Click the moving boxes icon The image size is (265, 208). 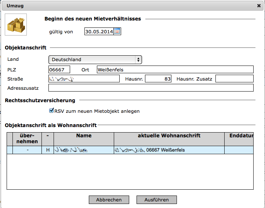tap(16, 25)
